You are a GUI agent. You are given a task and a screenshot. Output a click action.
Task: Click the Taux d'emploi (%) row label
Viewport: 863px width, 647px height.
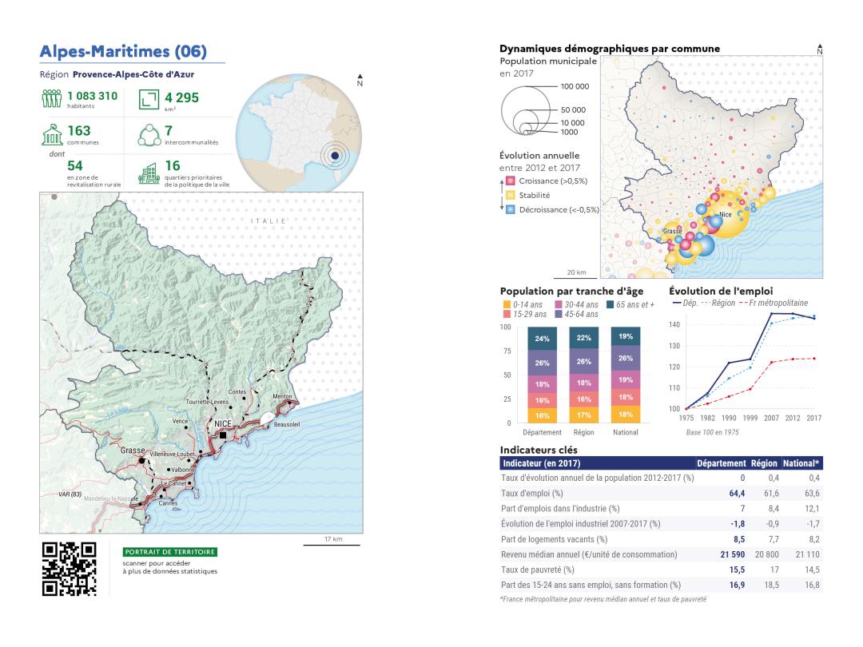[531, 494]
